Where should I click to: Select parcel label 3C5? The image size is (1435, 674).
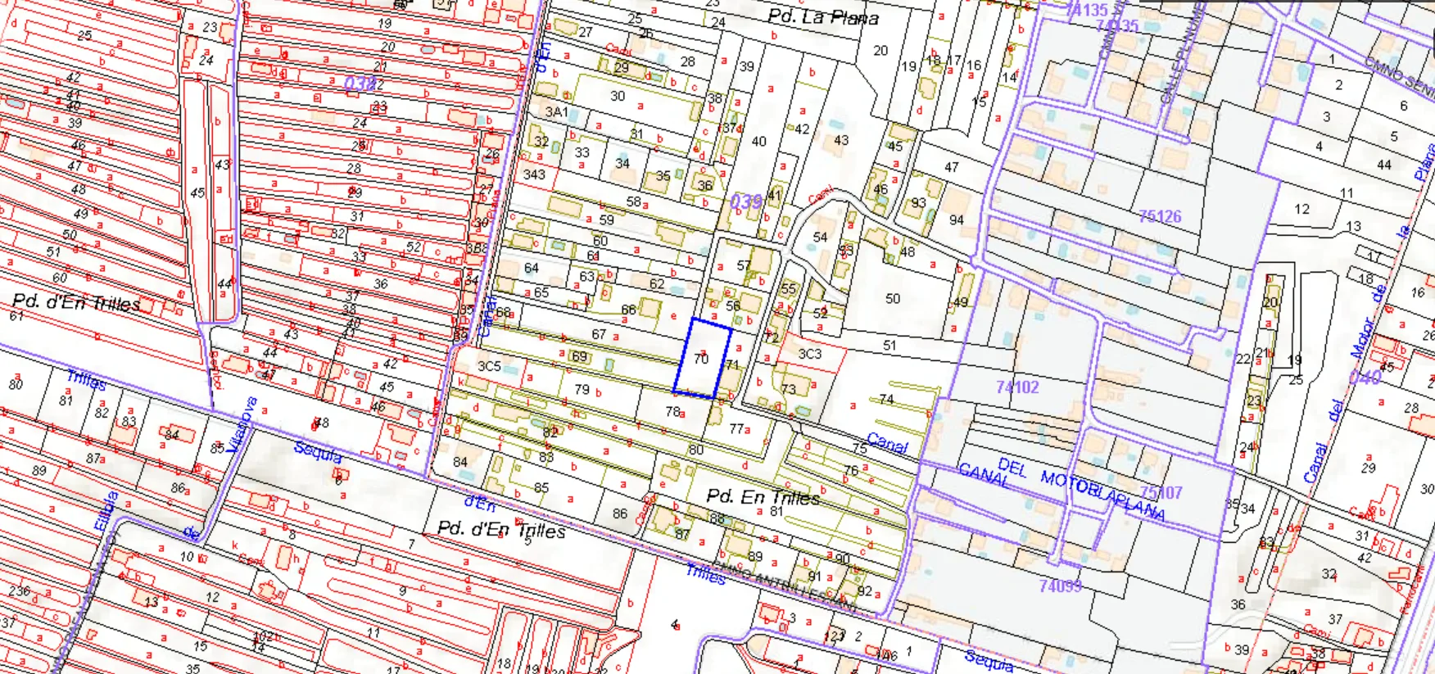click(489, 366)
